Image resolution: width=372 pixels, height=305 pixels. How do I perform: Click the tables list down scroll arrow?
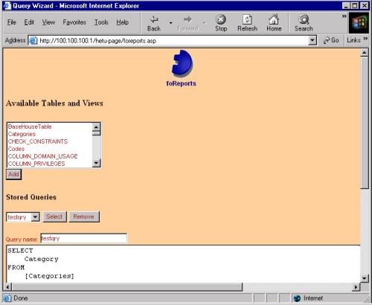click(x=96, y=163)
